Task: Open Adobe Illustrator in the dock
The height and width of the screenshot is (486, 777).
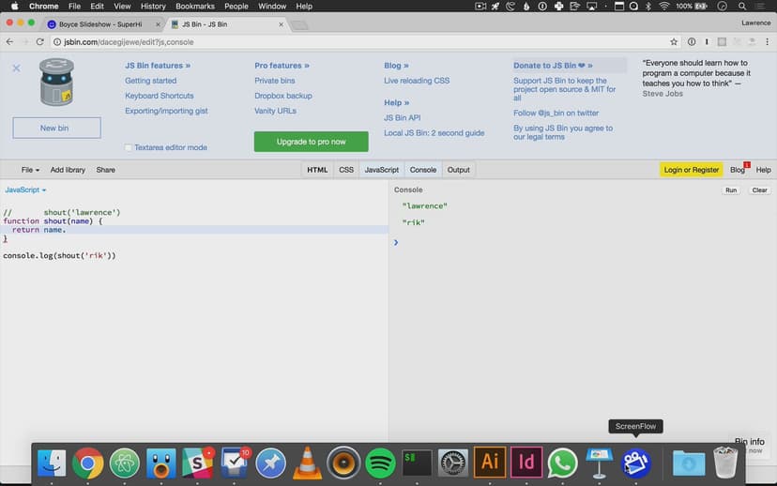Action: point(489,462)
